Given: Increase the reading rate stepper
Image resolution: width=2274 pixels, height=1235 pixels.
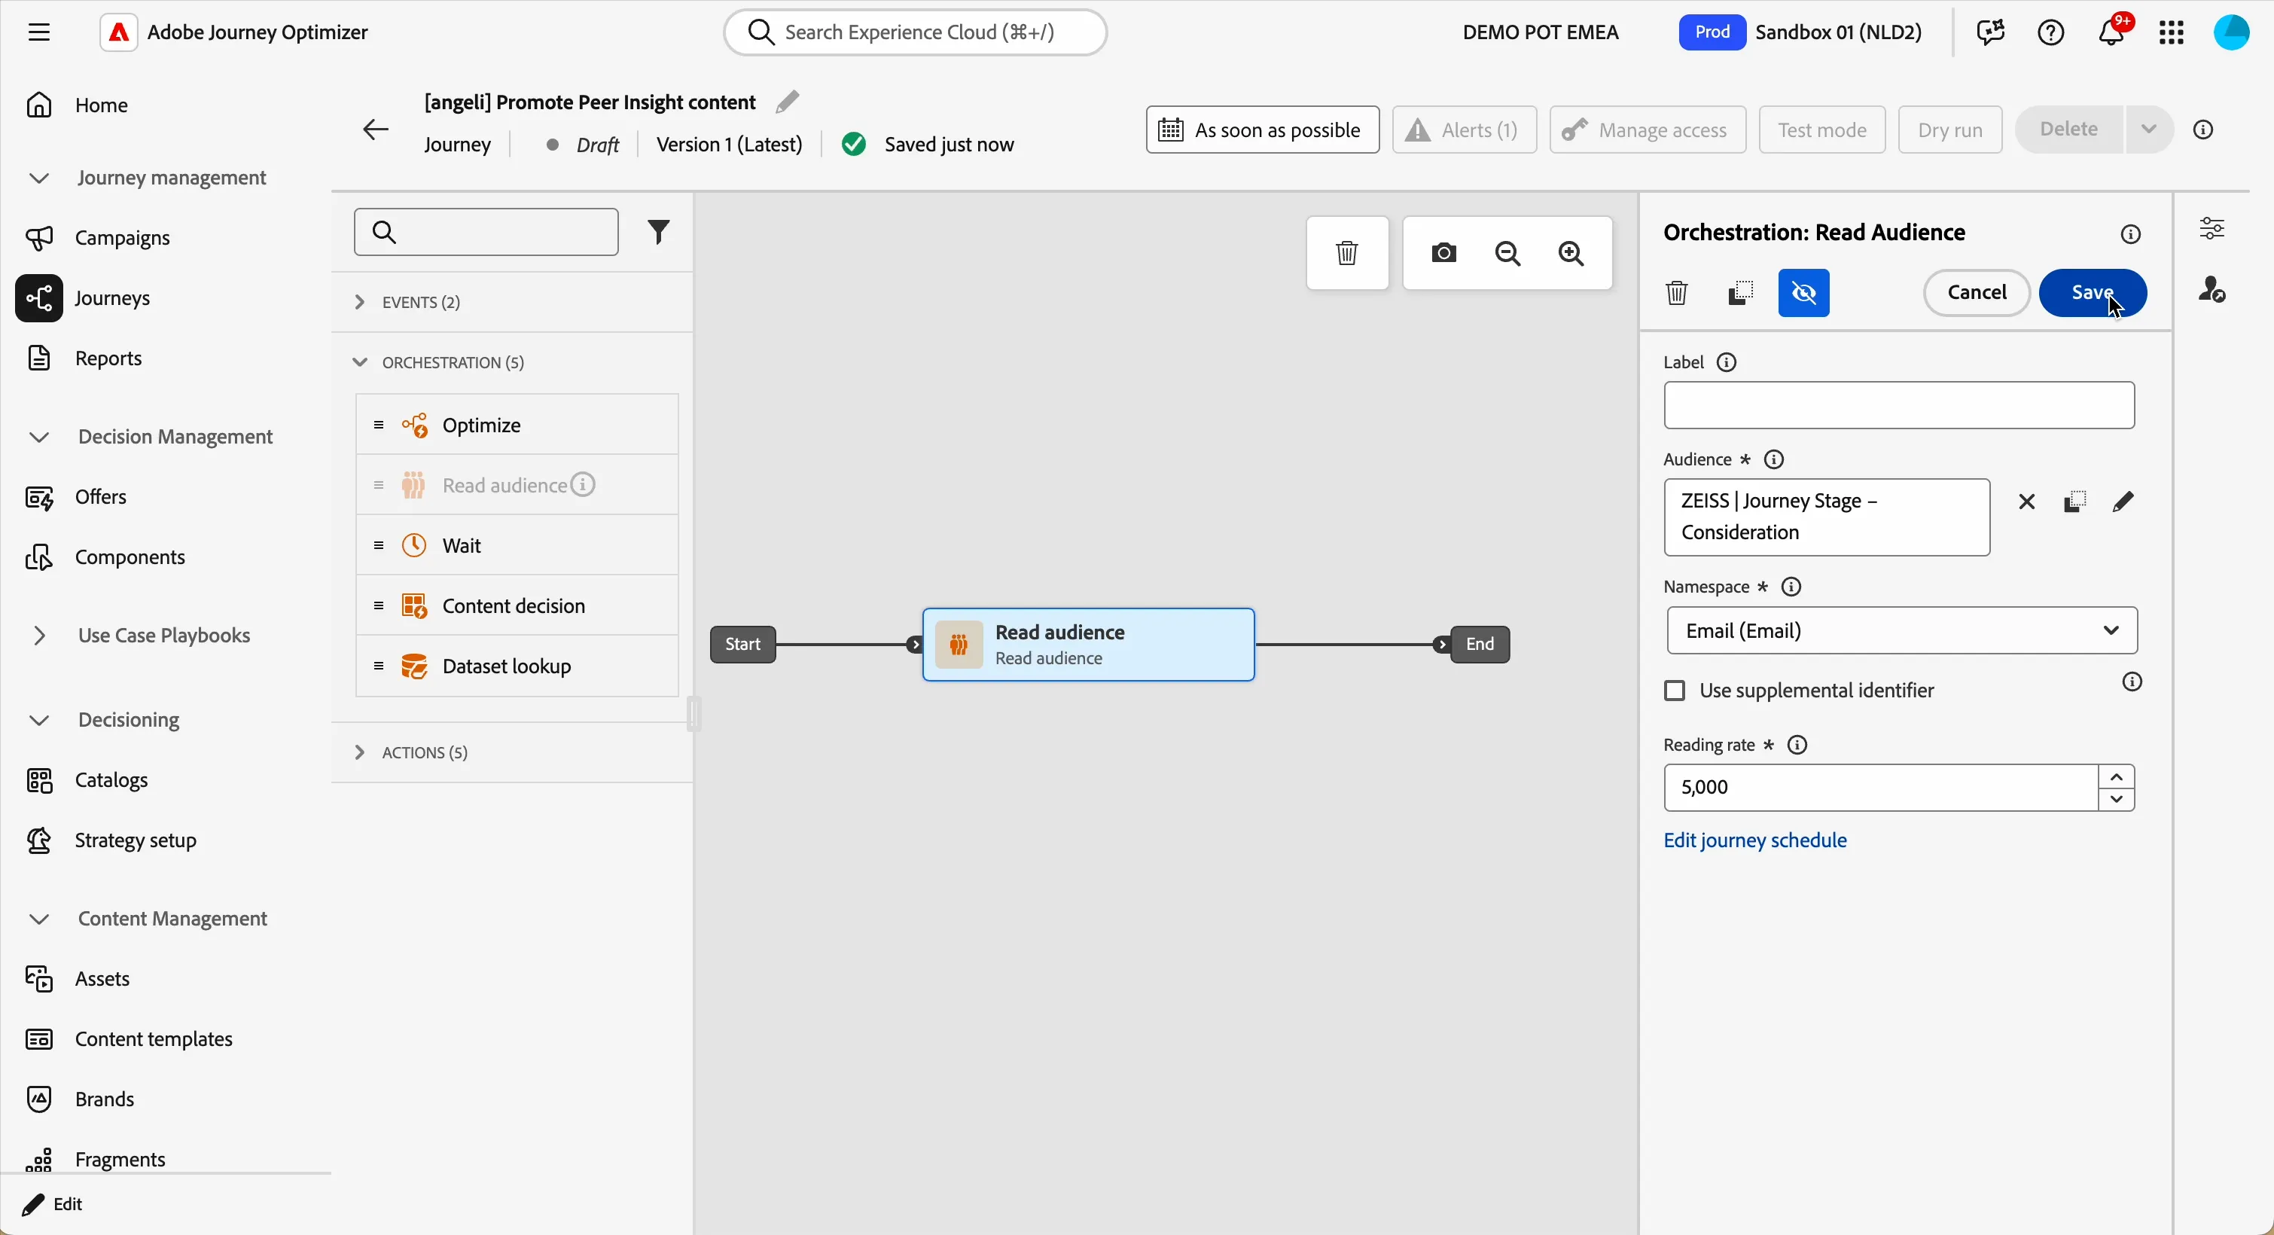Looking at the screenshot, I should [x=2117, y=778].
